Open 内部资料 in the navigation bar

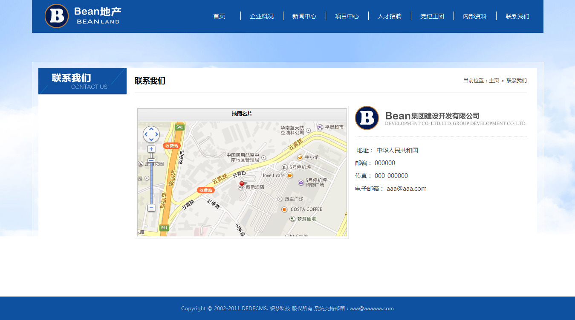tap(475, 16)
